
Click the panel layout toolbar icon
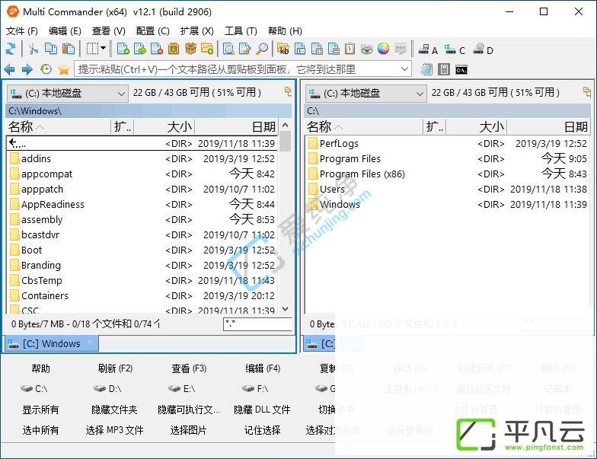tap(92, 49)
